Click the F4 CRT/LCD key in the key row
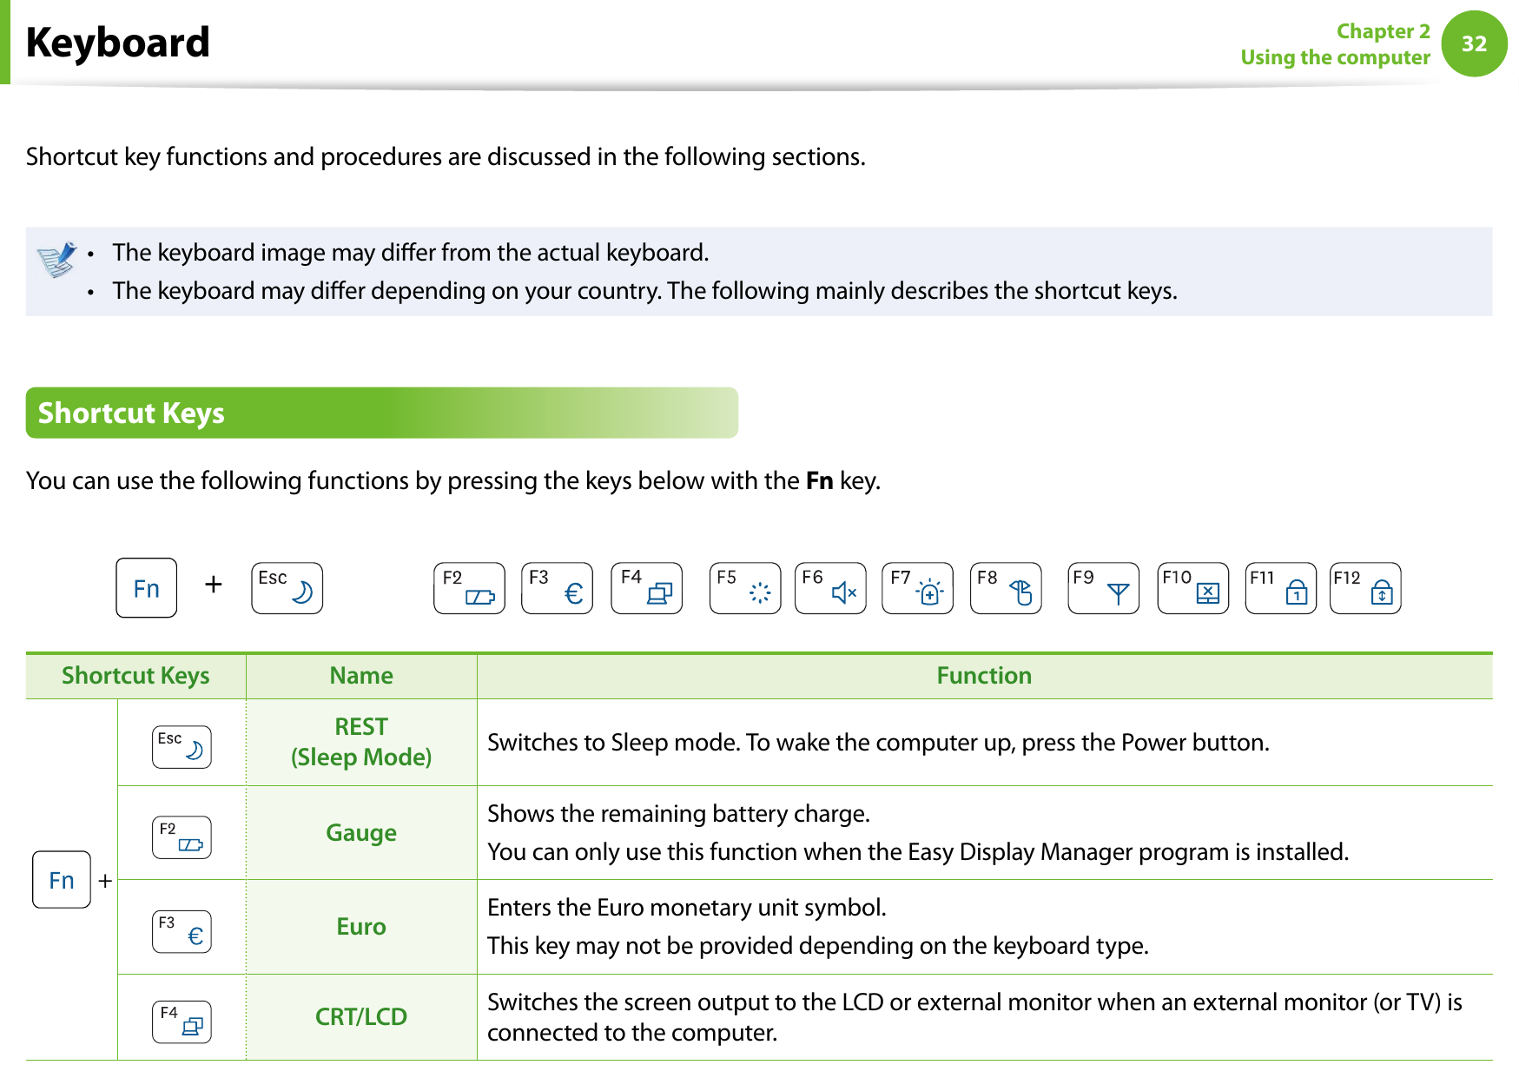Viewport: 1519px width, 1078px height. 646,588
